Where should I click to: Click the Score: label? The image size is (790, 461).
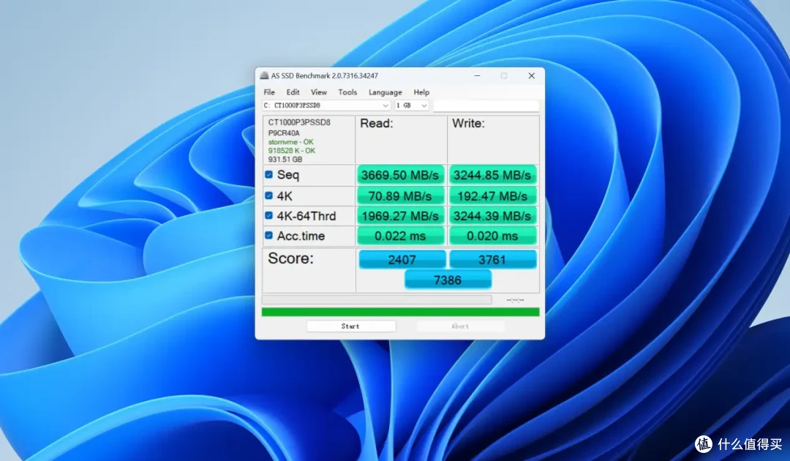(x=290, y=258)
